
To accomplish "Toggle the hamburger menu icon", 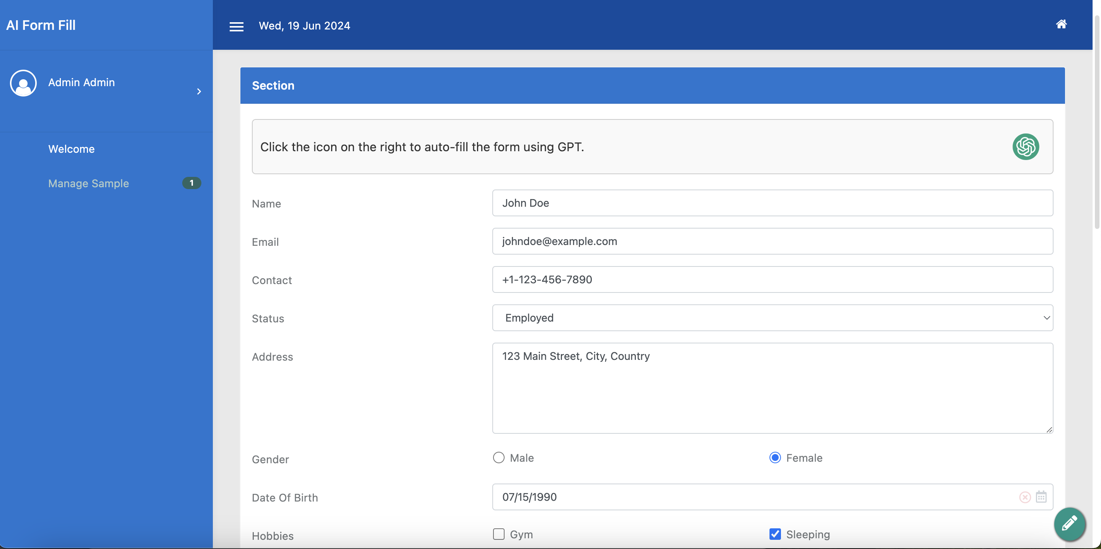I will [236, 26].
